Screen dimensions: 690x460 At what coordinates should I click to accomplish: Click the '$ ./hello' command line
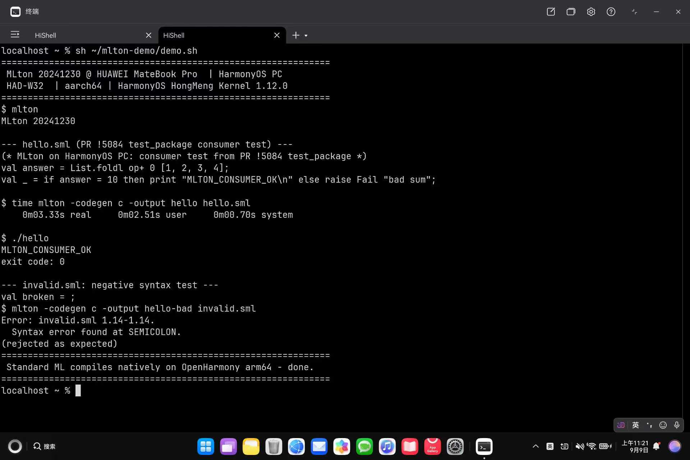25,238
